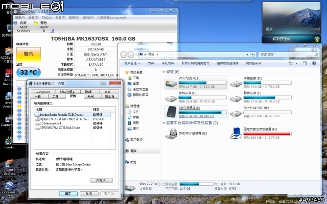The height and width of the screenshot is (204, 327).
Task: Click the address bar refresh button
Action: [253, 55]
